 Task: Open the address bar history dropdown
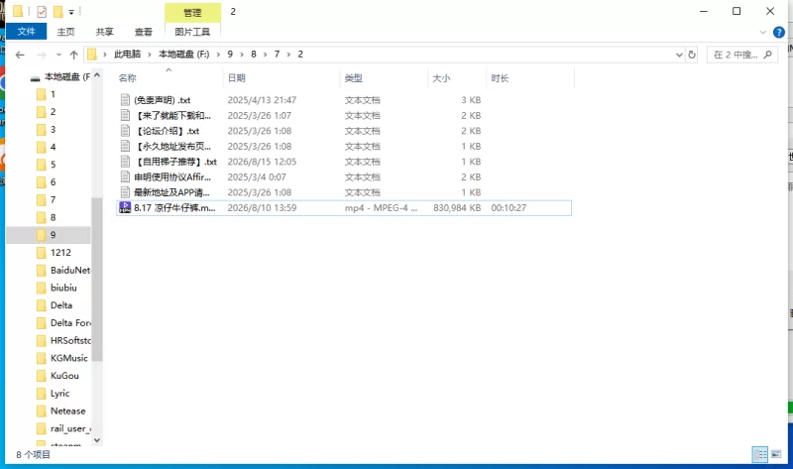(679, 55)
